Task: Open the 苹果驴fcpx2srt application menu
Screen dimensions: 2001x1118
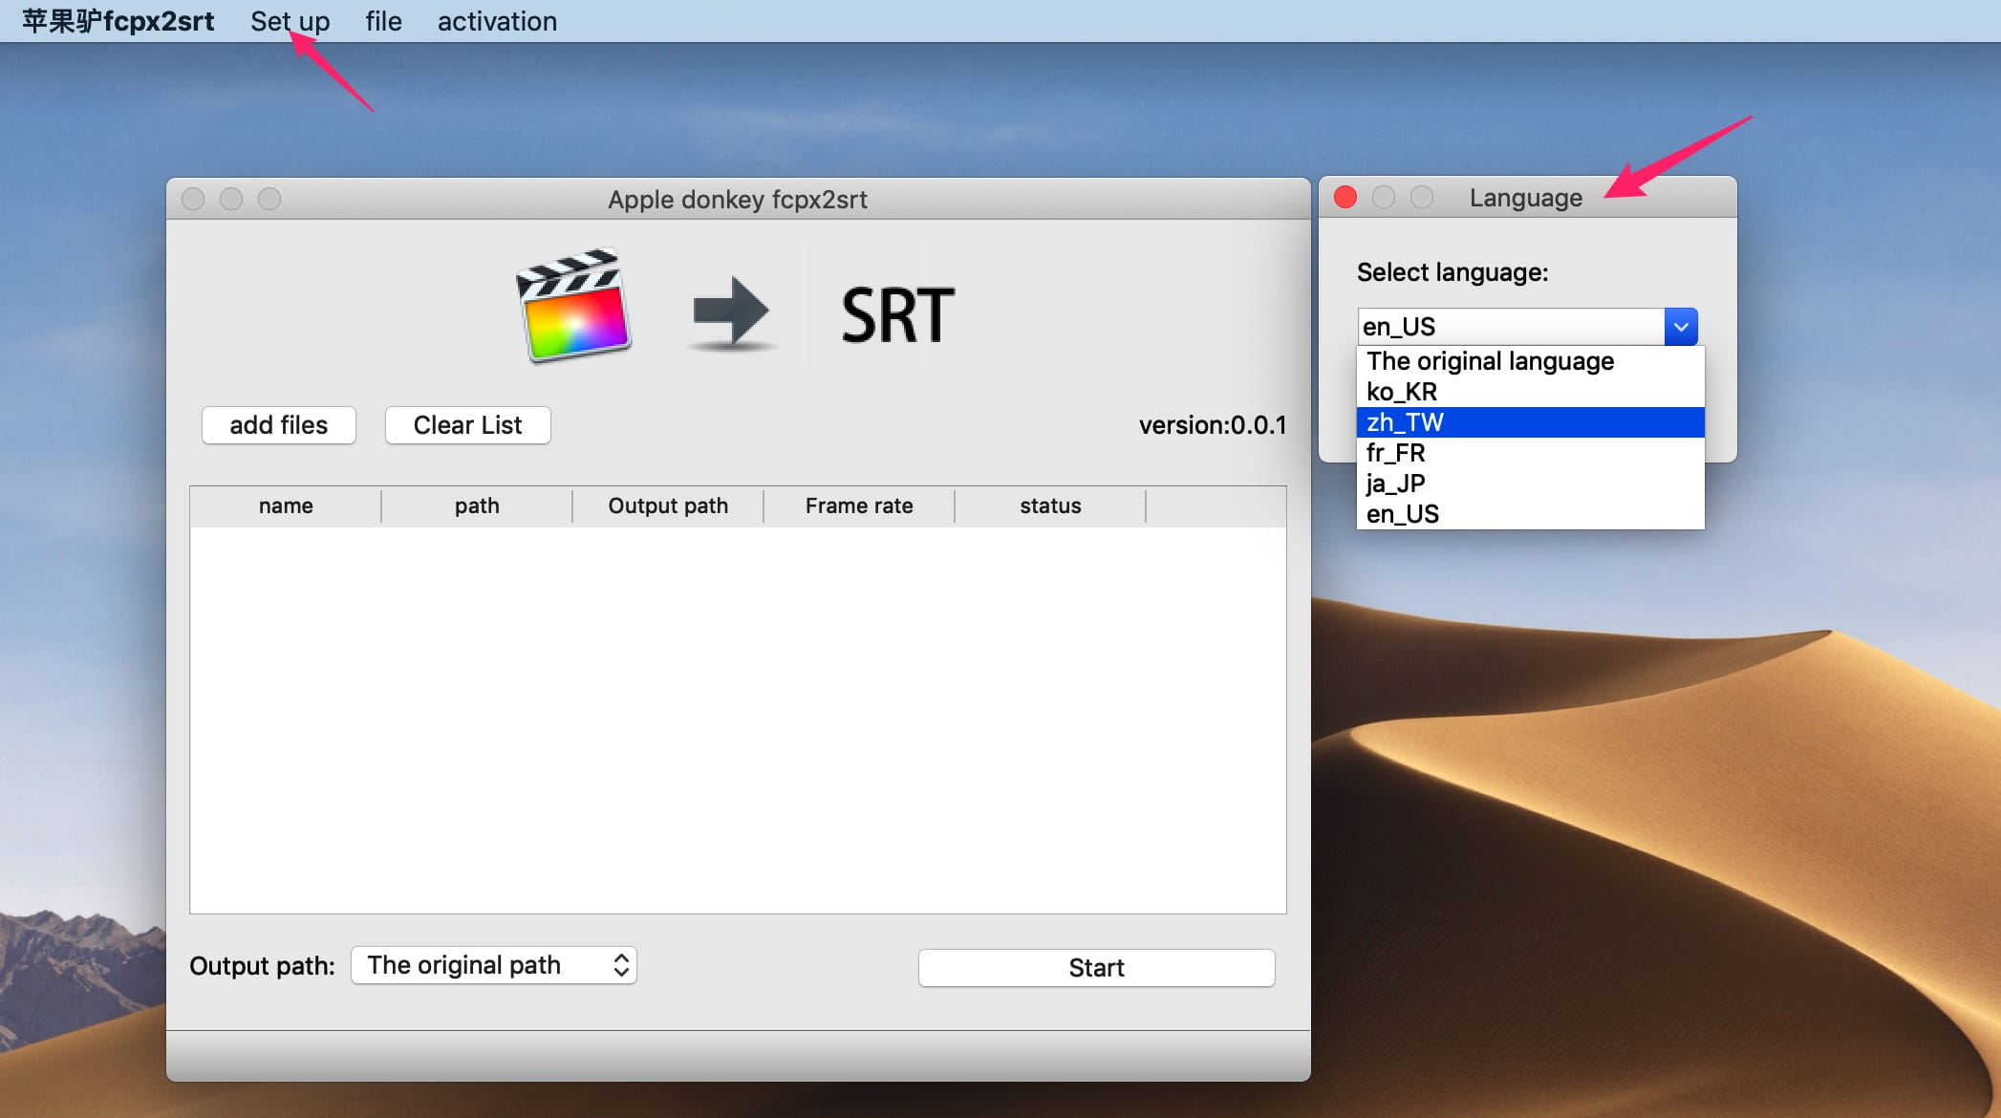Action: pos(118,21)
